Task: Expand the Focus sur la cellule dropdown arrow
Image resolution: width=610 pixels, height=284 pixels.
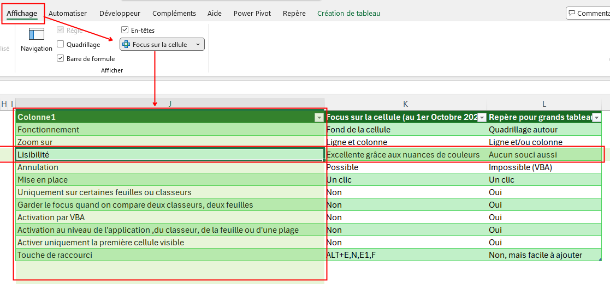Action: (198, 45)
